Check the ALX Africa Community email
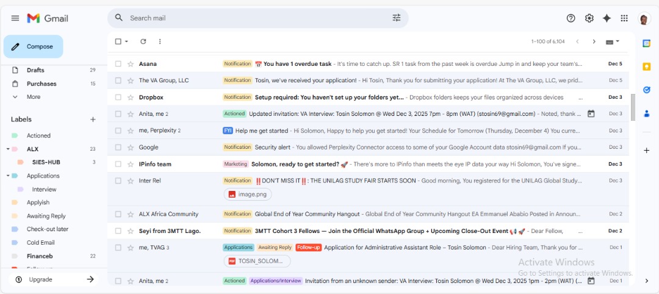 pos(118,214)
